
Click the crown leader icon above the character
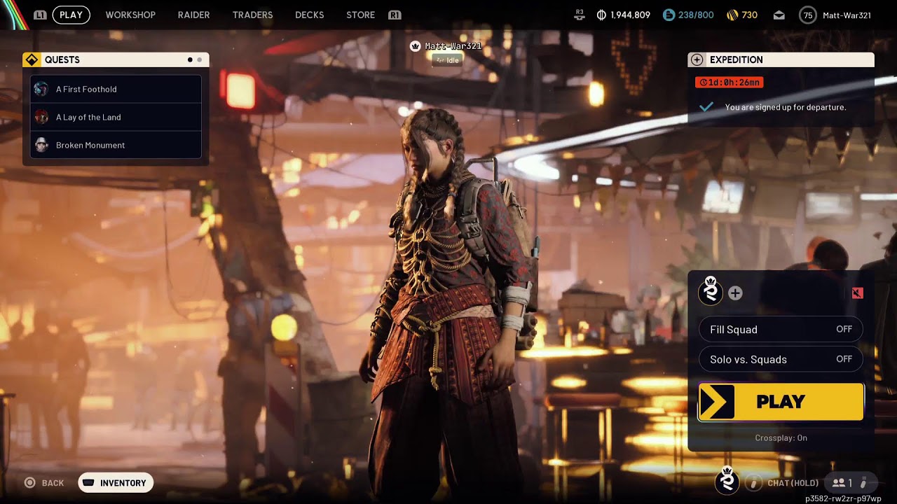pos(415,46)
